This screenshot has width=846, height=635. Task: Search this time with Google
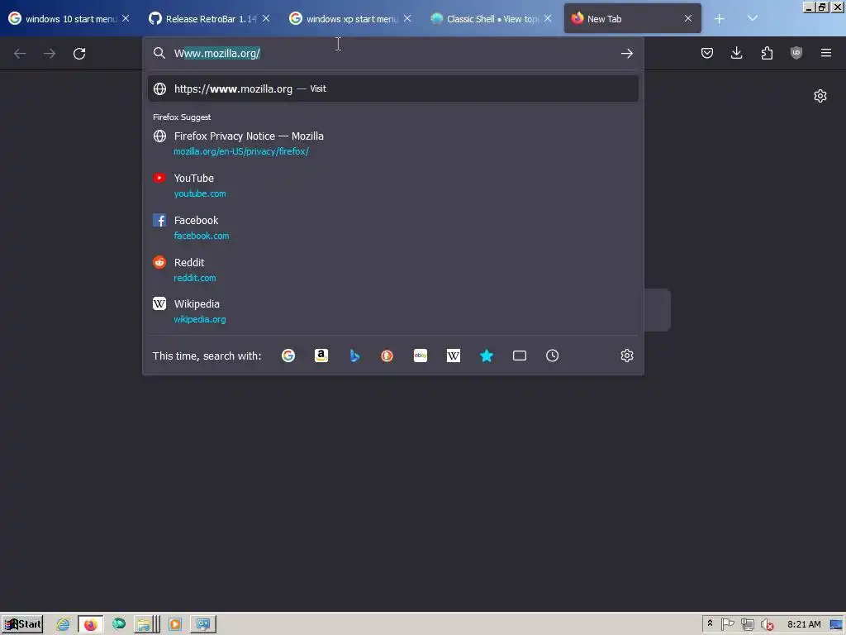(288, 356)
